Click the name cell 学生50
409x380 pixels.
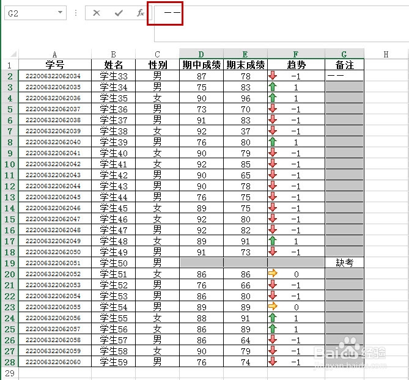[x=113, y=263]
